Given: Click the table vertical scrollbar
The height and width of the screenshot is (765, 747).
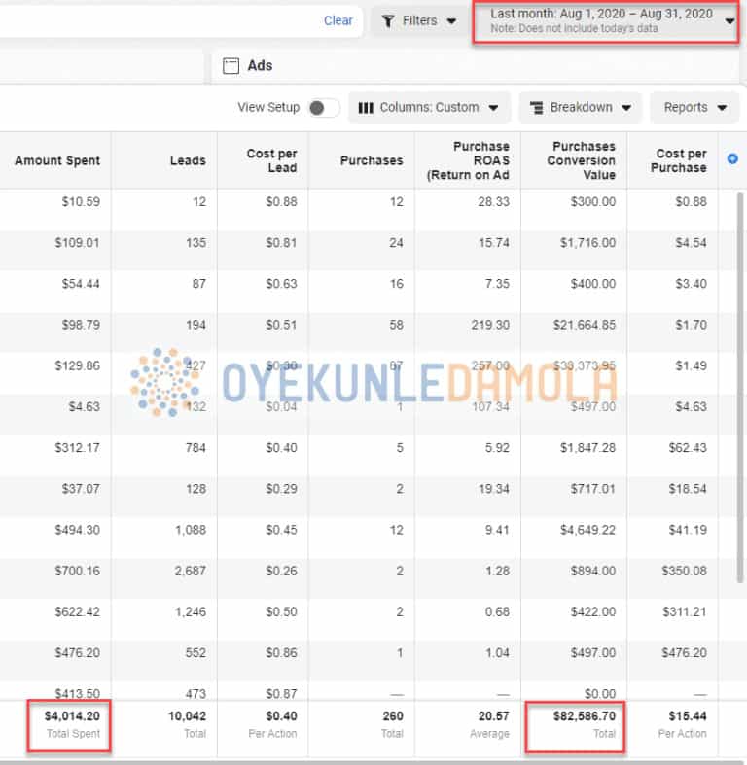Looking at the screenshot, I should [740, 387].
